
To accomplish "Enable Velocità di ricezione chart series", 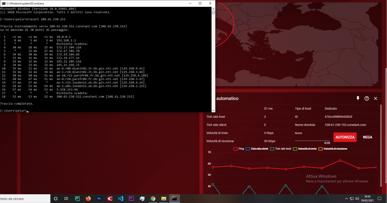I will coord(333,149).
